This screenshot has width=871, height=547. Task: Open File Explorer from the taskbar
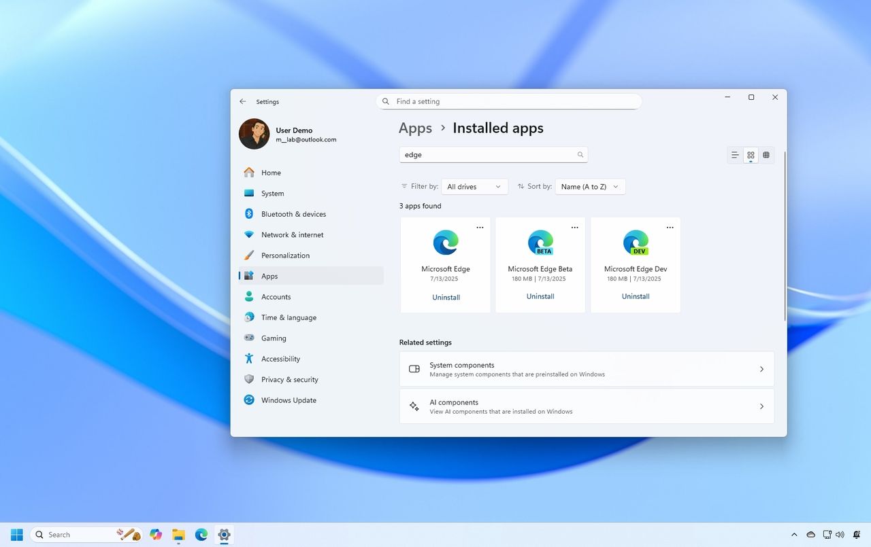tap(178, 535)
